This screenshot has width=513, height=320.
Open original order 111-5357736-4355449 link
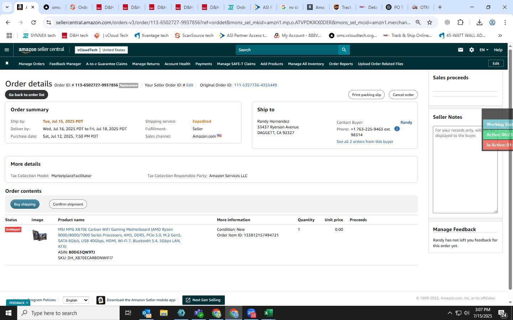[255, 85]
